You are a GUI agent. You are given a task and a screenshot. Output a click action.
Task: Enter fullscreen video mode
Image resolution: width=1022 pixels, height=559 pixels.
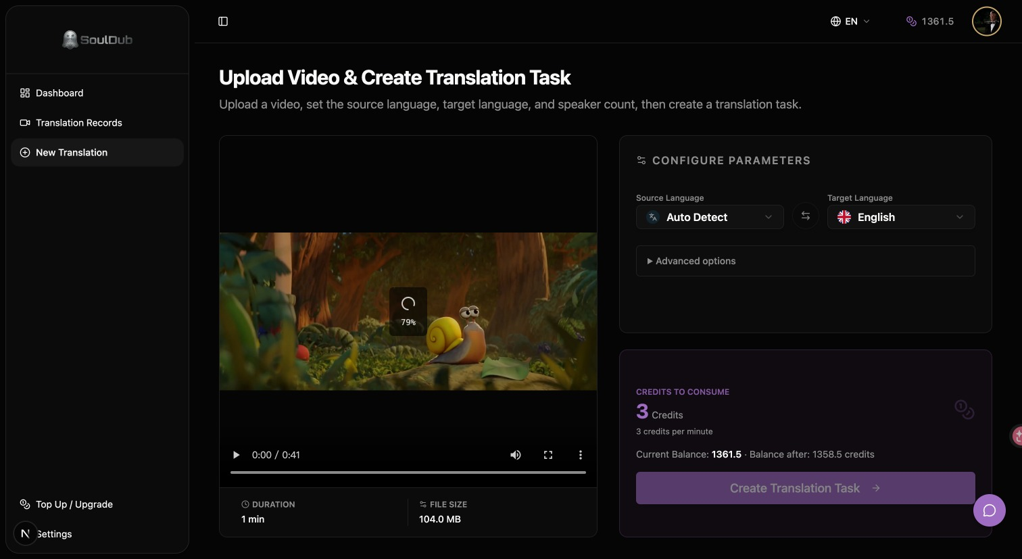click(x=548, y=455)
